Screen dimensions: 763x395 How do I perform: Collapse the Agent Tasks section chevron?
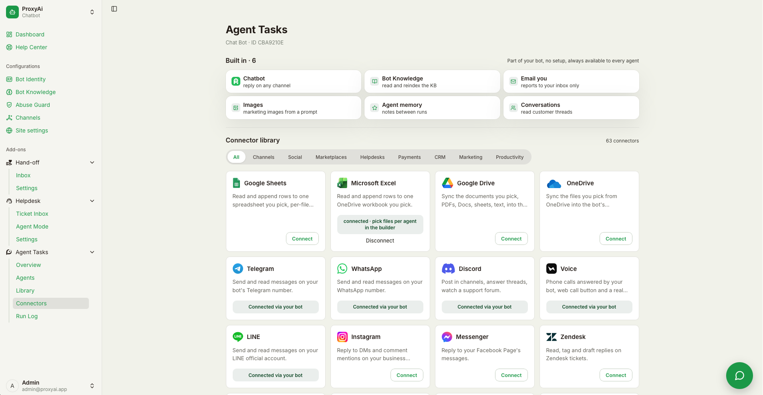[92, 252]
